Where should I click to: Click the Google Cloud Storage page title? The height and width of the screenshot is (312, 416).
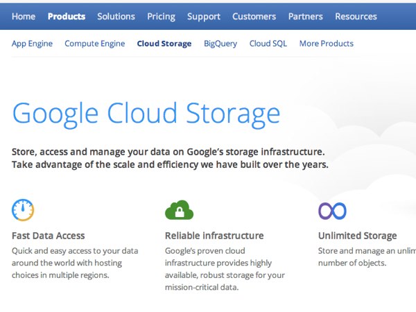[x=146, y=114]
